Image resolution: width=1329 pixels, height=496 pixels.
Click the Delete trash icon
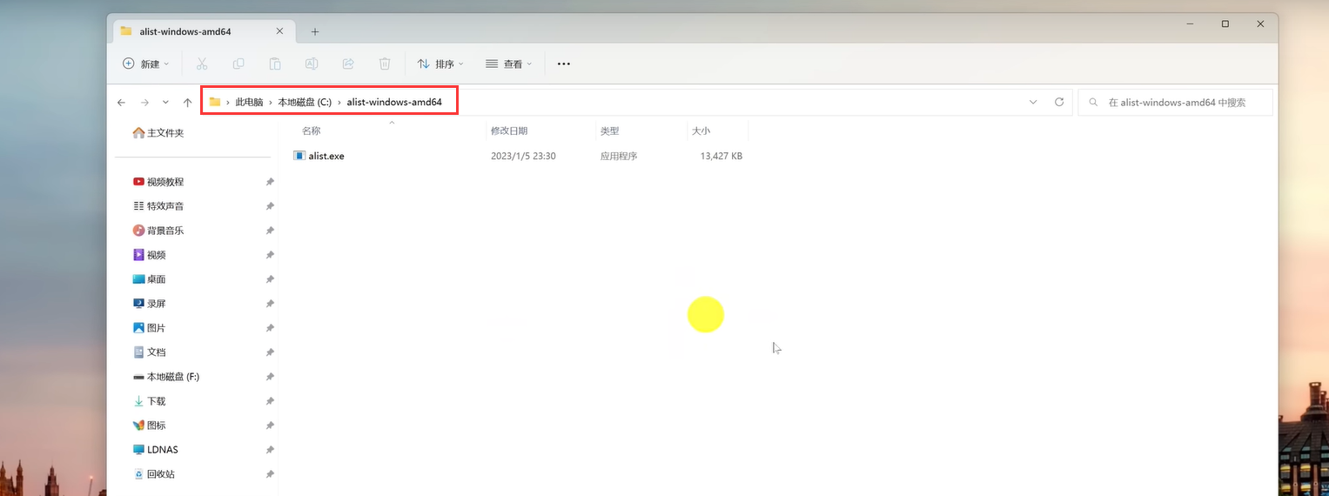point(385,64)
